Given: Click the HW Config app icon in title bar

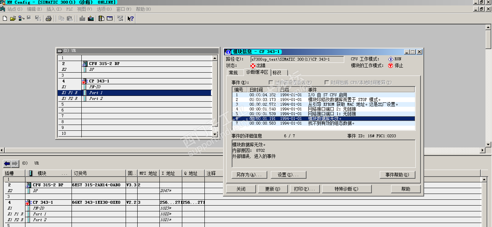Looking at the screenshot, I should pos(3,2).
